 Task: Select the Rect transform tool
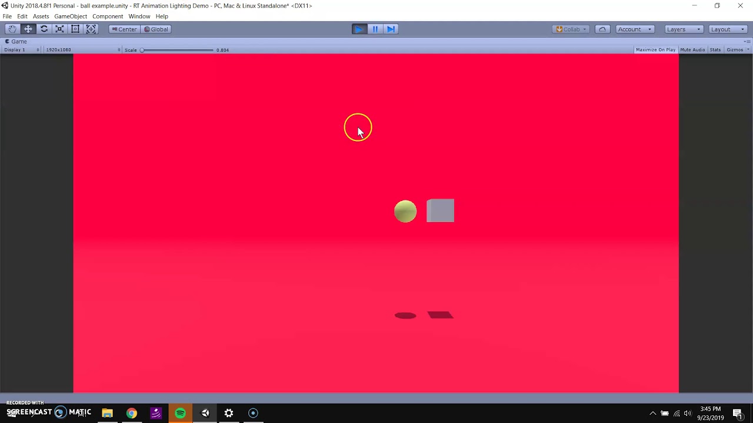point(75,29)
